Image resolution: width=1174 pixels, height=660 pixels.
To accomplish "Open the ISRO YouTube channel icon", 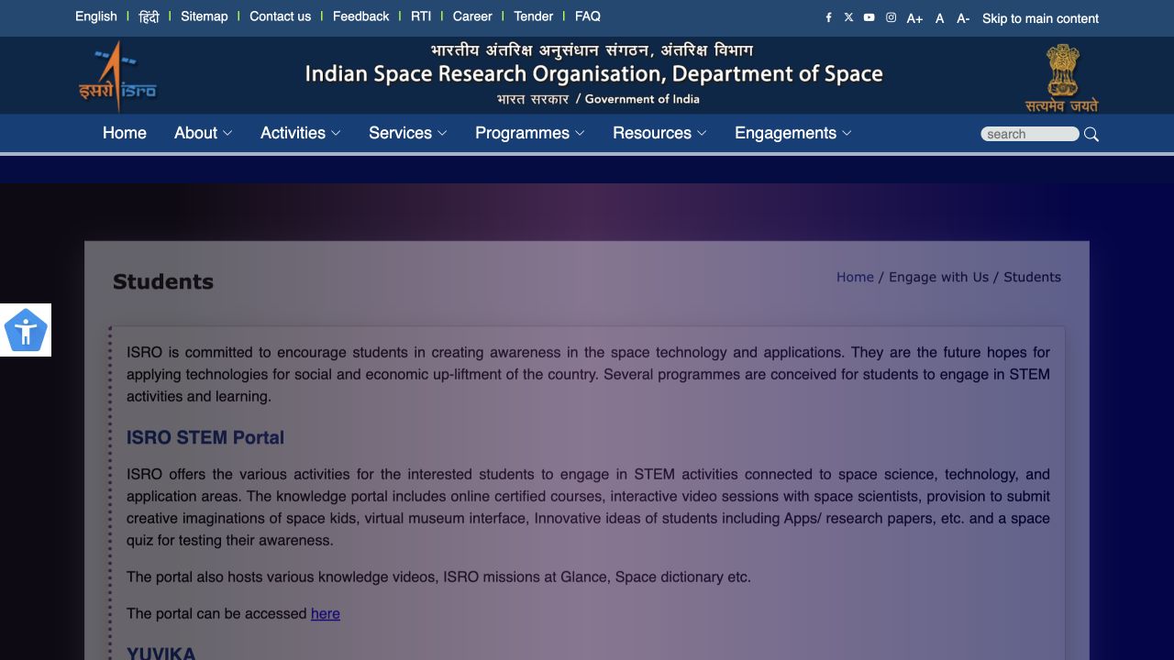I will [869, 17].
